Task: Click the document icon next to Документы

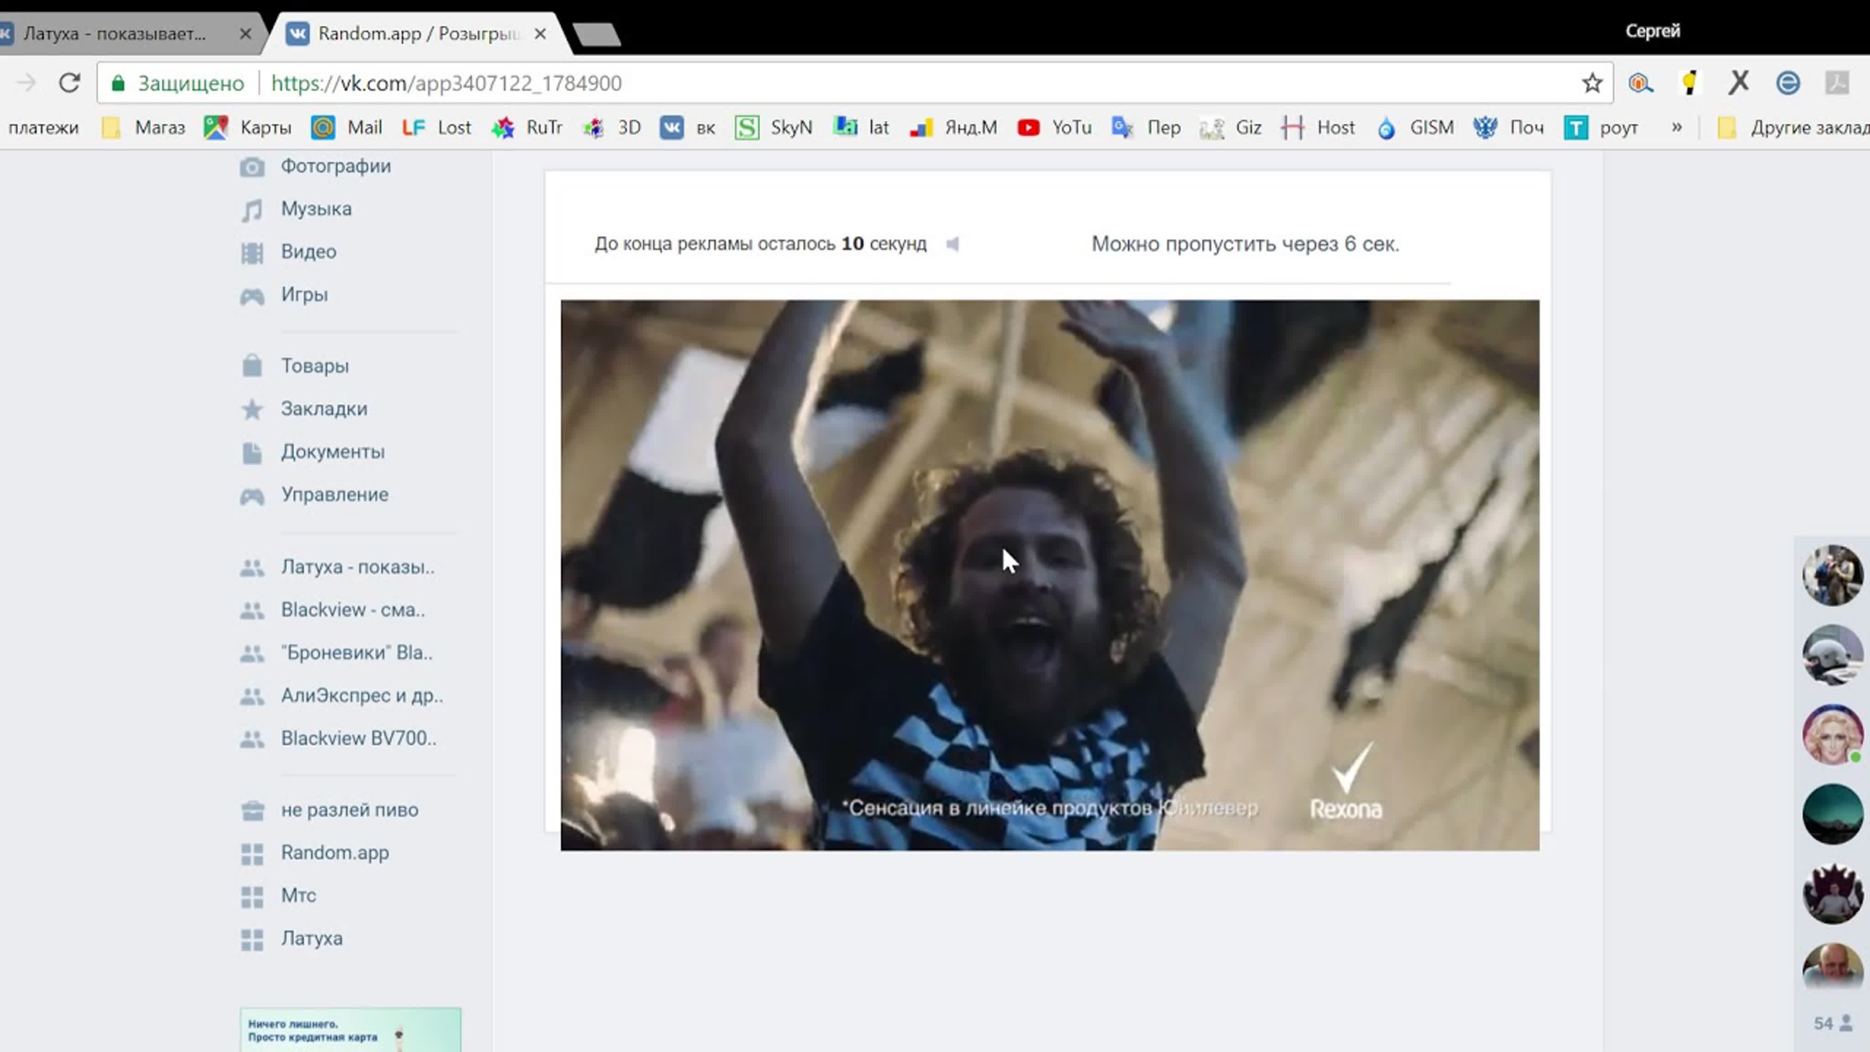Action: point(252,452)
